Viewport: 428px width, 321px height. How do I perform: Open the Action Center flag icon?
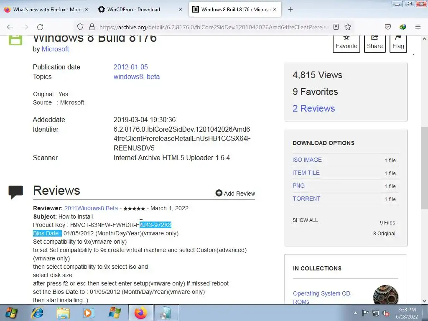(x=365, y=313)
